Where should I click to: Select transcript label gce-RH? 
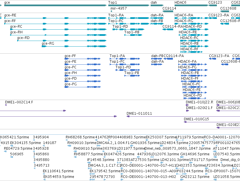[16, 32]
